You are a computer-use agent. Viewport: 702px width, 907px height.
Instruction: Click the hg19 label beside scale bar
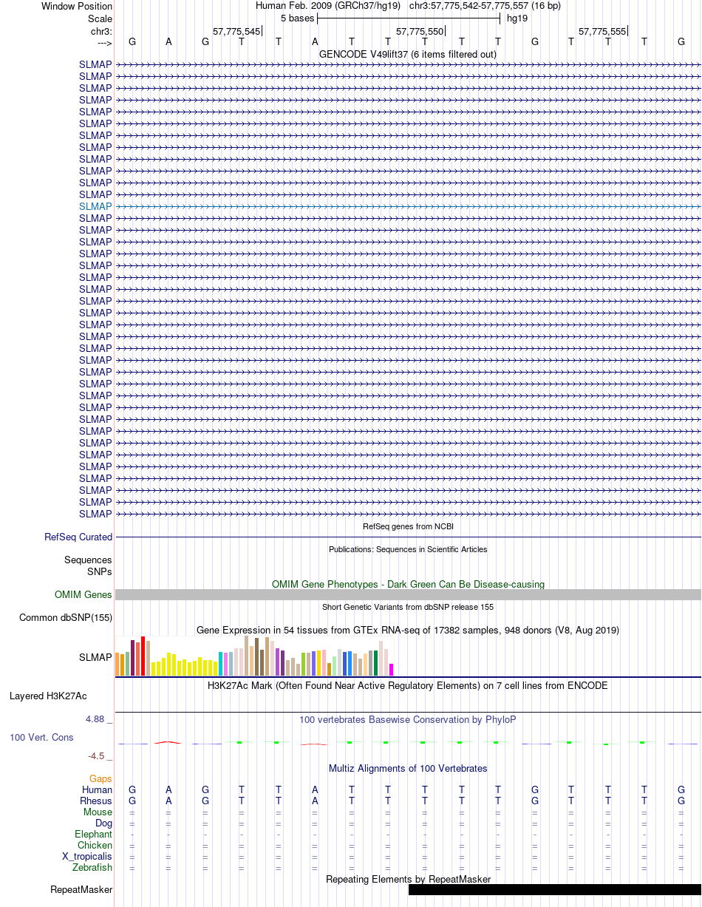point(517,18)
